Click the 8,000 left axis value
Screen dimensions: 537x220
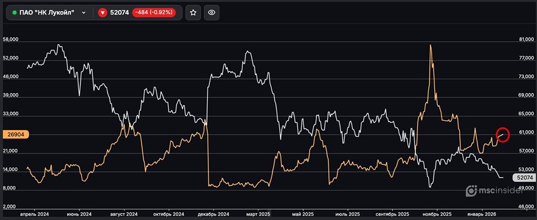pyautogui.click(x=9, y=188)
